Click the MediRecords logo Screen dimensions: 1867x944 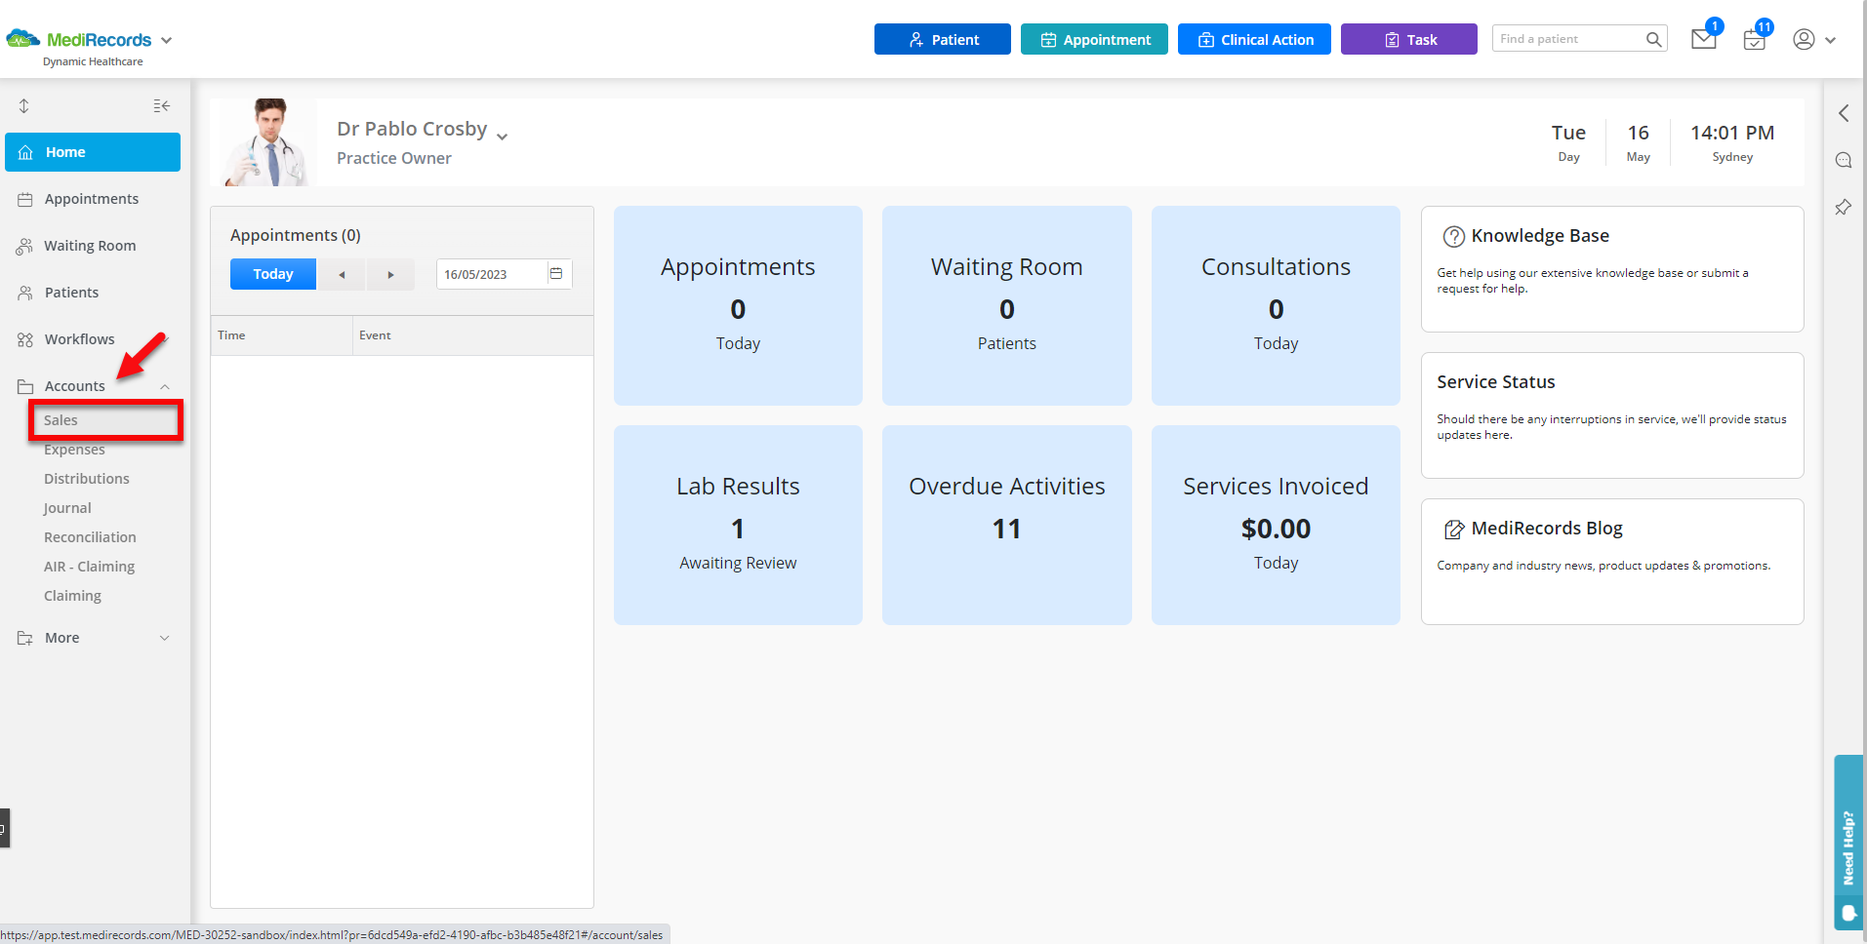point(79,40)
